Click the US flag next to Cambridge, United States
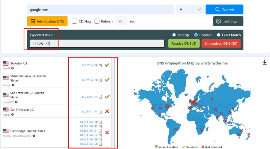Screen dimensions: 270x149 point(6,131)
